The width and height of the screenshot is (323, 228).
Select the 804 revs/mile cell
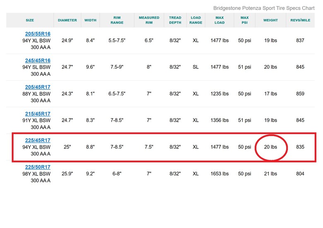[x=300, y=174]
